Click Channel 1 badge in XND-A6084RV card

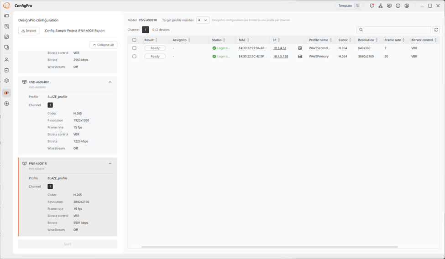(50, 105)
